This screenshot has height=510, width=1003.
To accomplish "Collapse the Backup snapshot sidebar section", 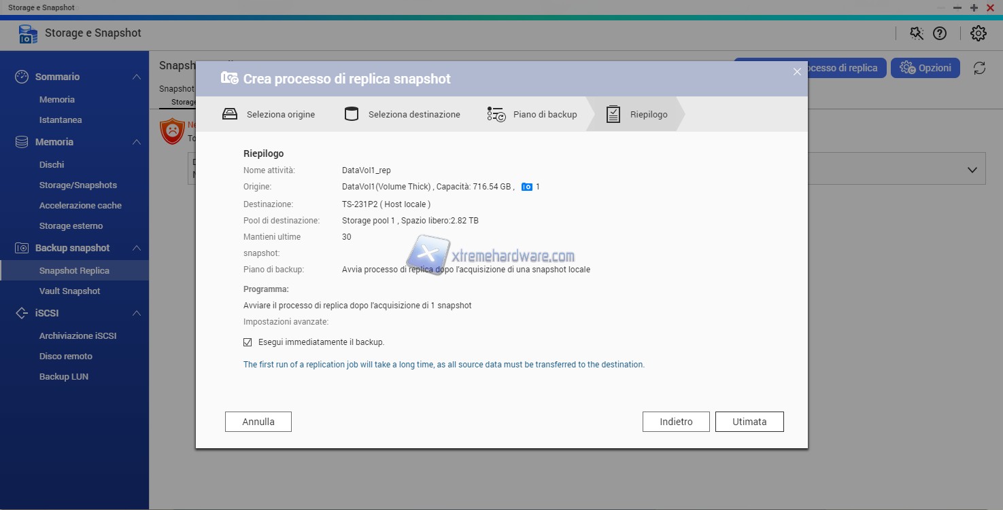I will 137,248.
